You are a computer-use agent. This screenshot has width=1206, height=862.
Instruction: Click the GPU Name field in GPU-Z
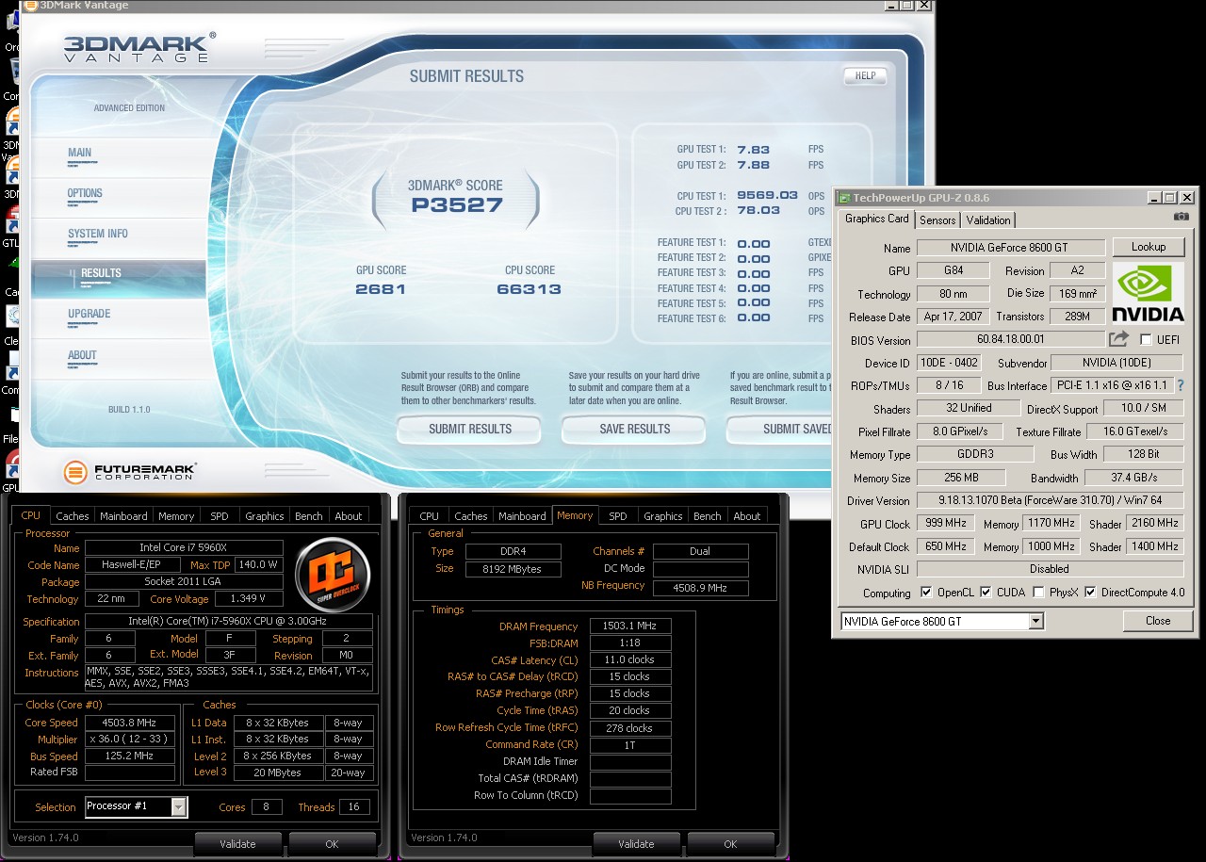point(1010,248)
